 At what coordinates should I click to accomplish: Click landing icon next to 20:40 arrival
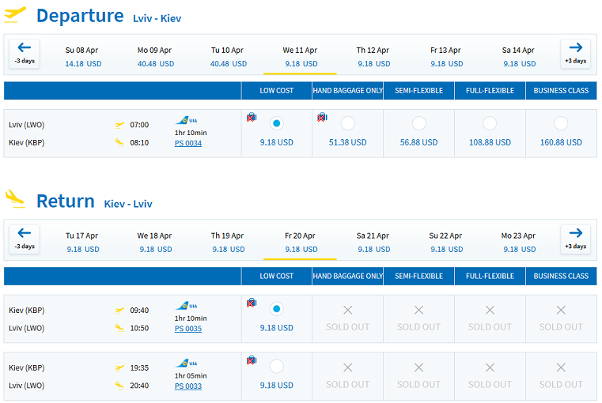click(x=119, y=386)
